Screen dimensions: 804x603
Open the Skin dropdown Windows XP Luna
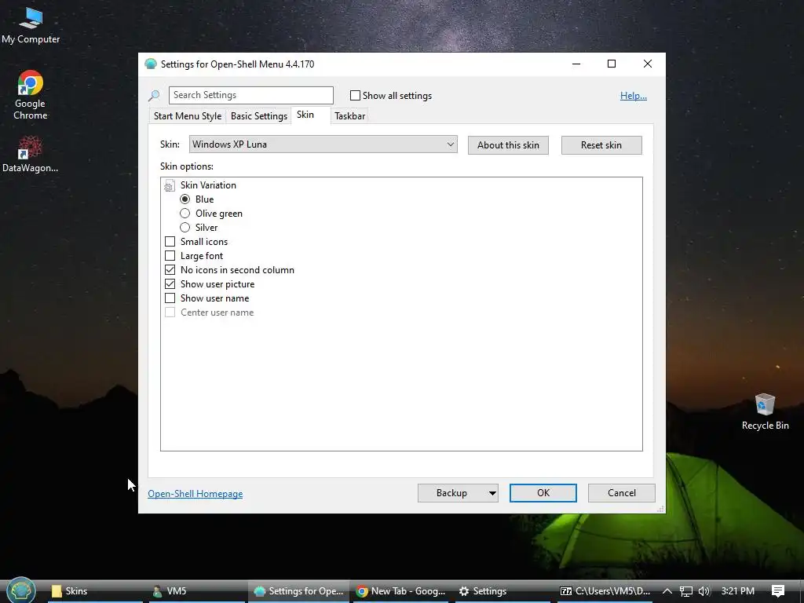click(x=323, y=144)
